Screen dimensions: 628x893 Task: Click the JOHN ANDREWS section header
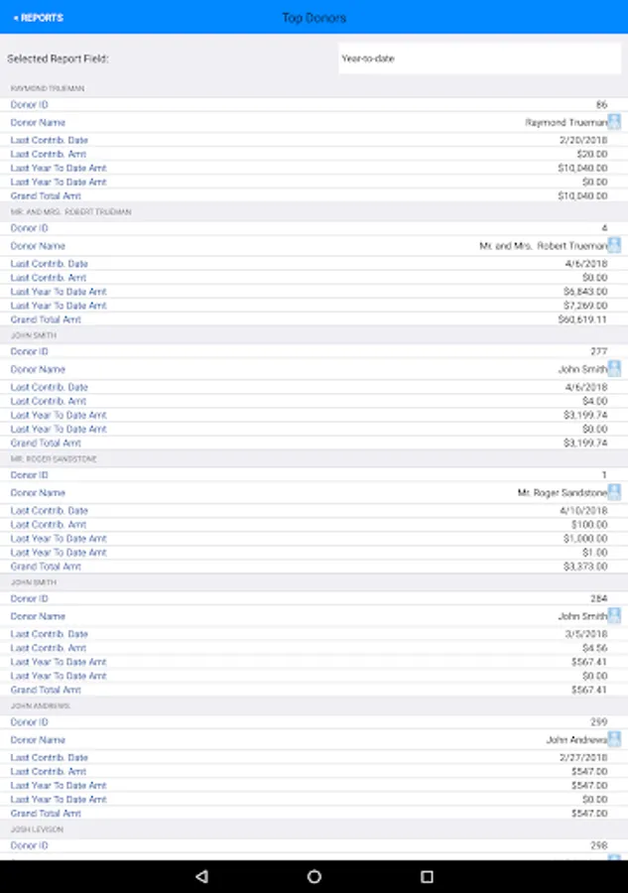point(40,706)
